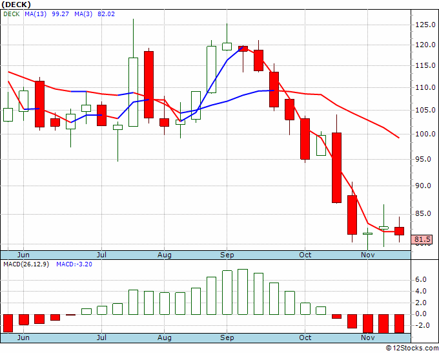
Task: Click Jul on the price chart axis
Action: click(101, 255)
